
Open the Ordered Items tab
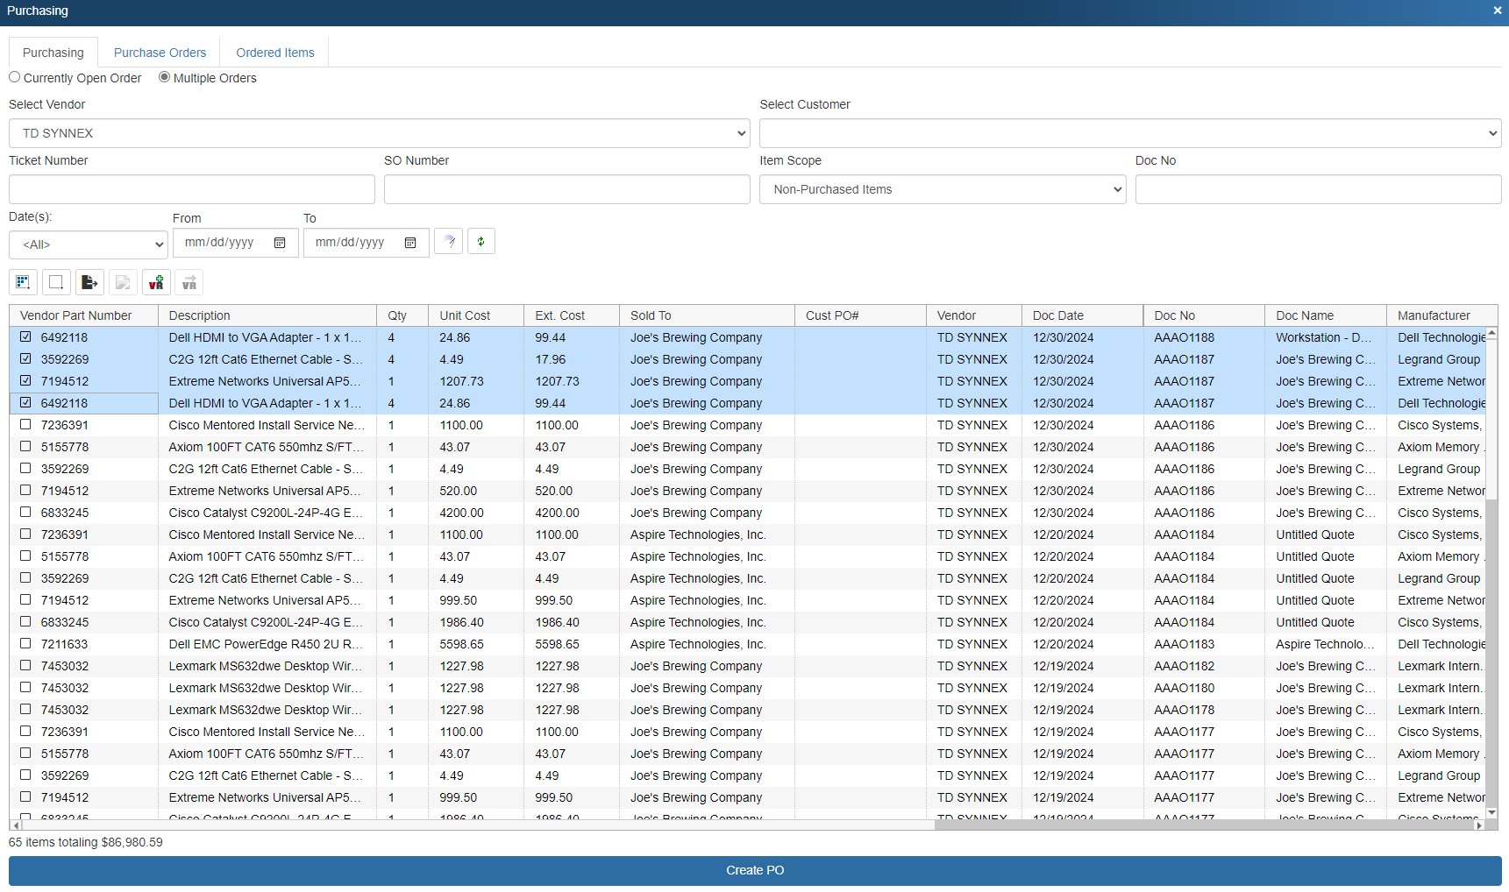(x=274, y=53)
